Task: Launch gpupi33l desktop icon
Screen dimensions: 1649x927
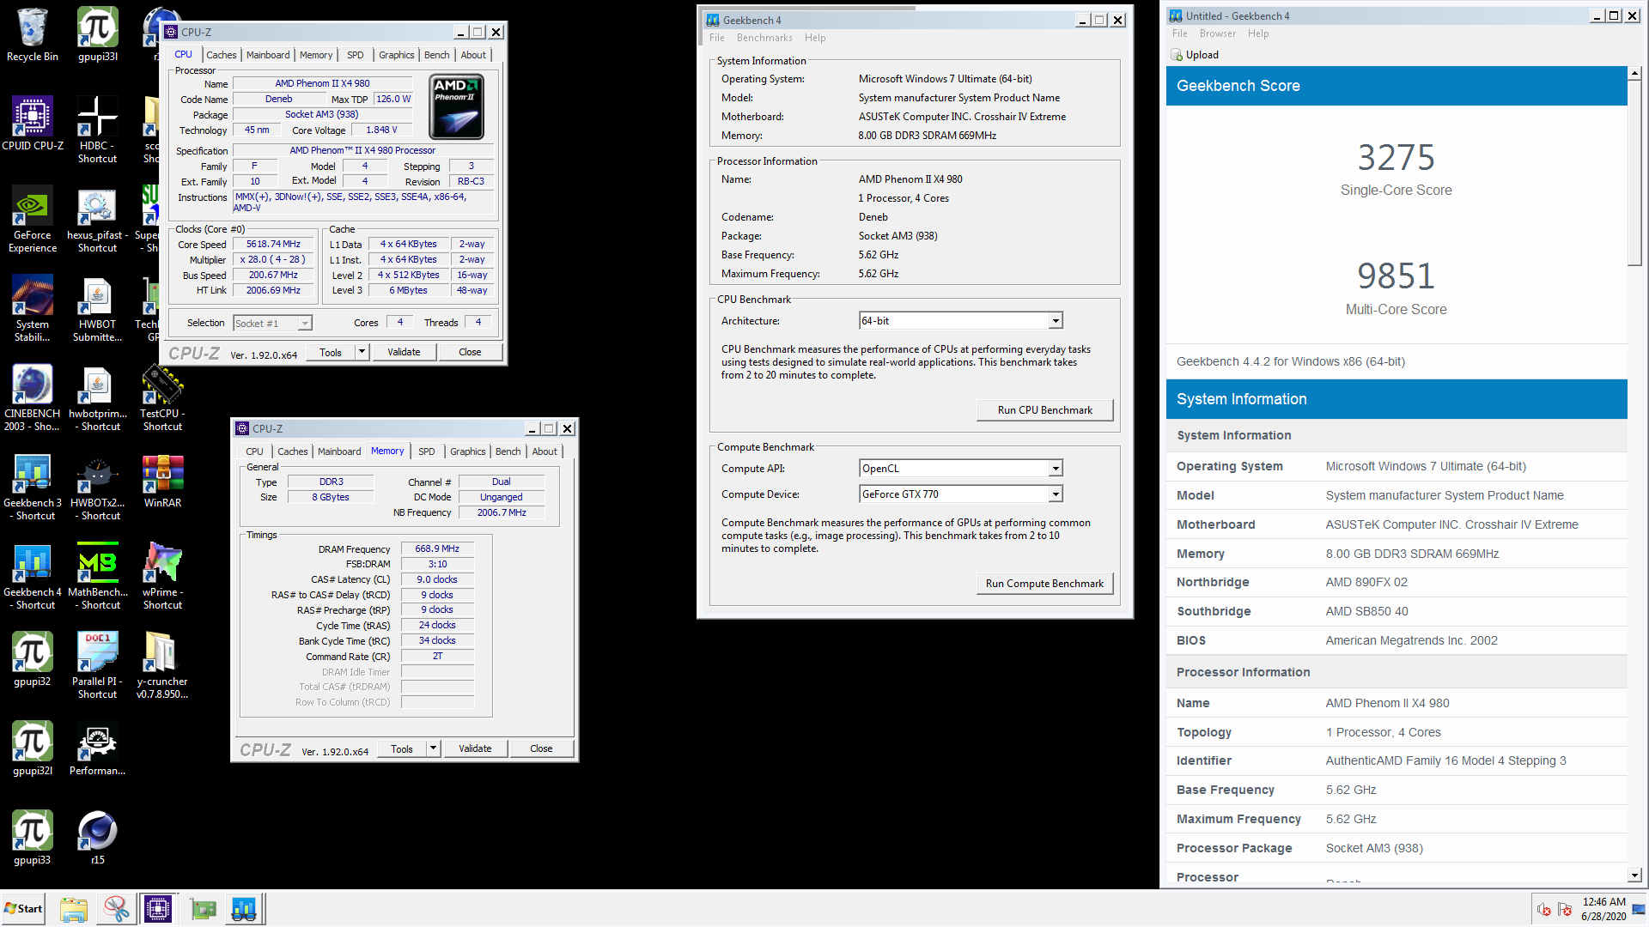Action: (98, 35)
